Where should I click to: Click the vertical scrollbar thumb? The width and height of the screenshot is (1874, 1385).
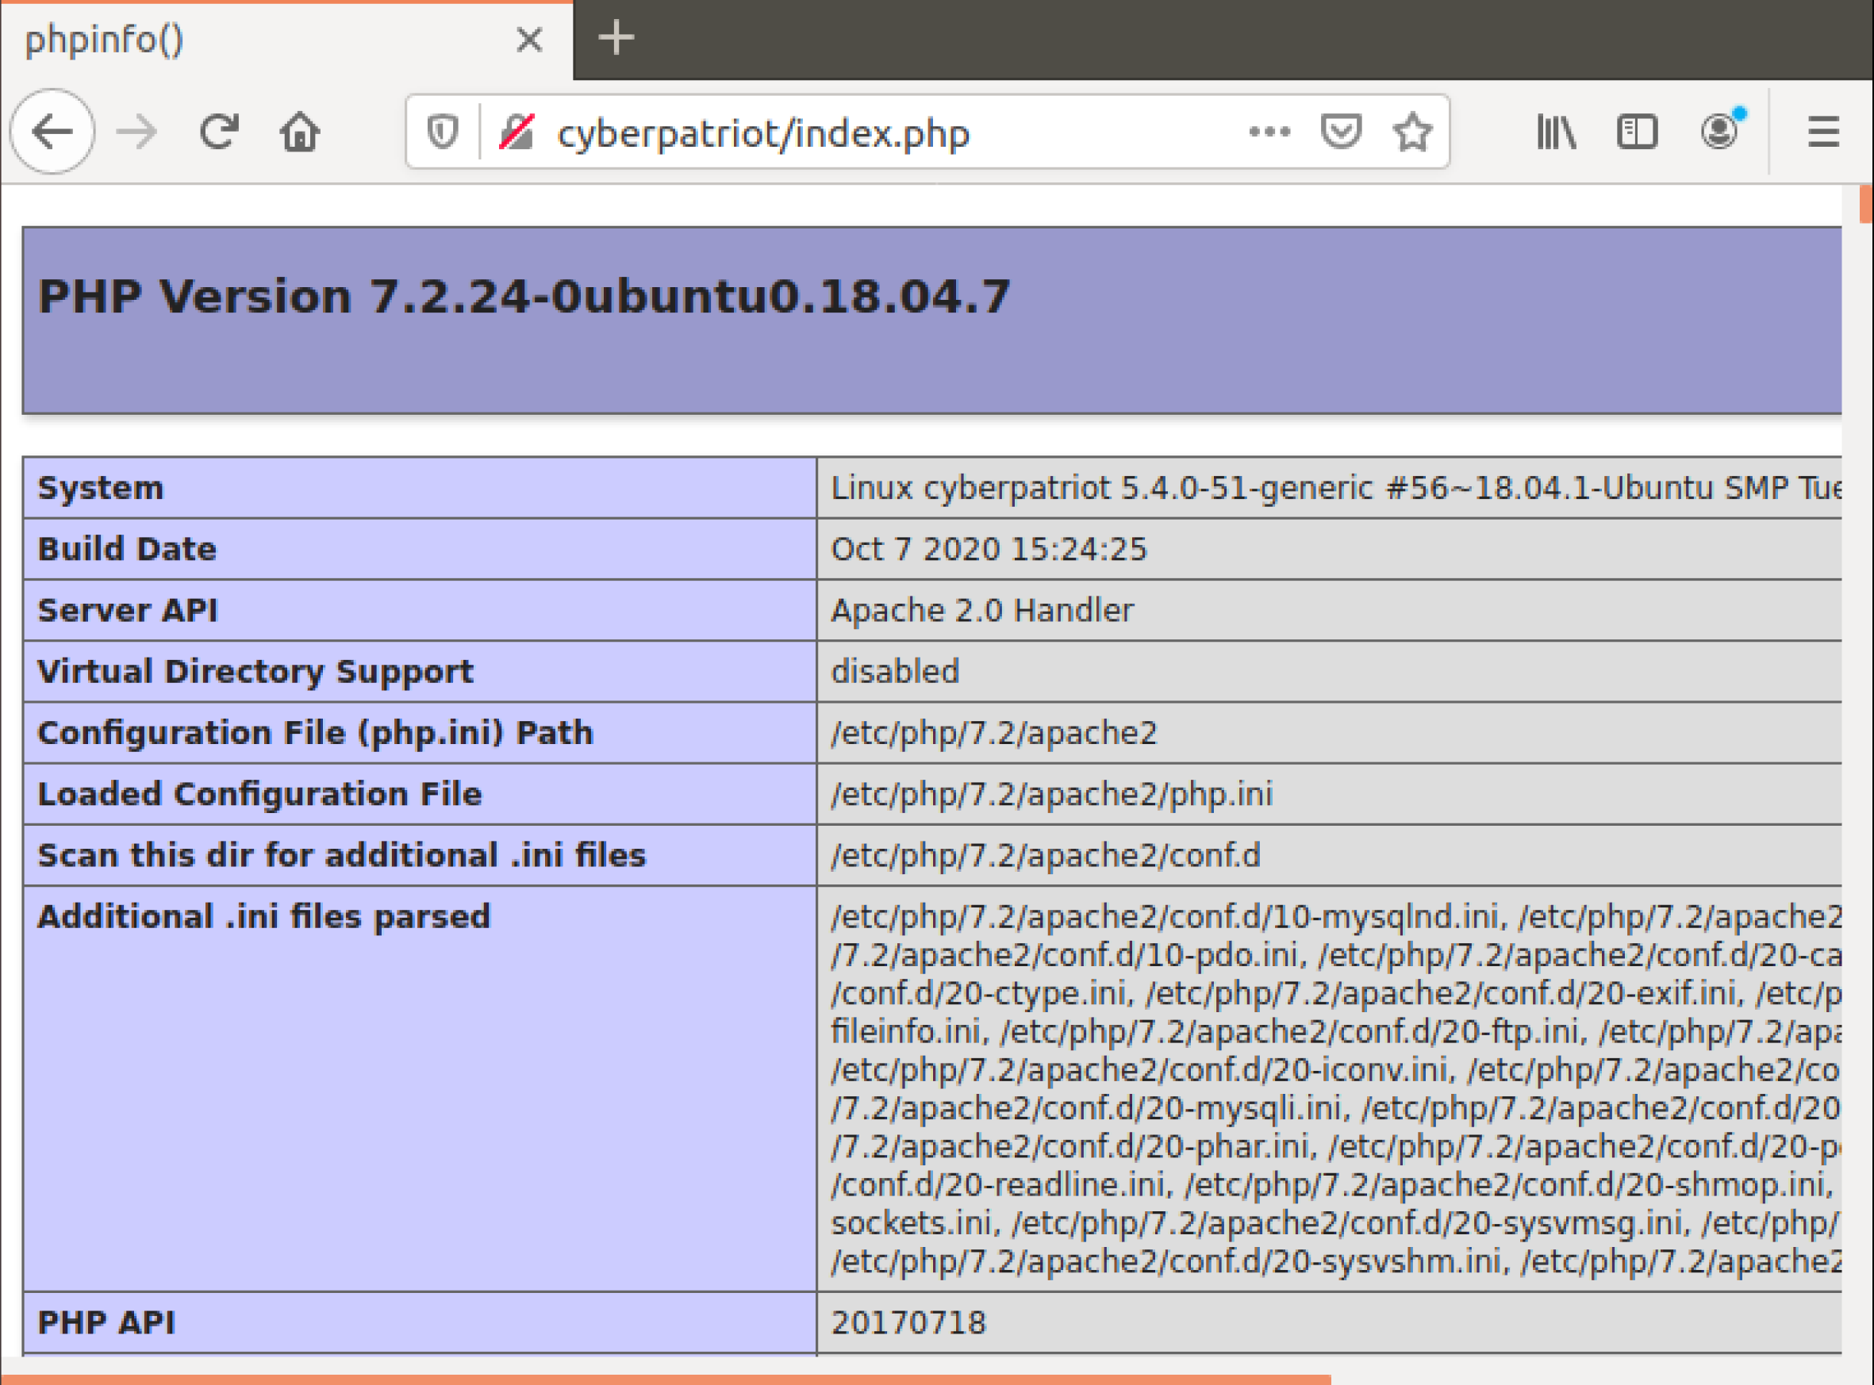(x=1864, y=204)
